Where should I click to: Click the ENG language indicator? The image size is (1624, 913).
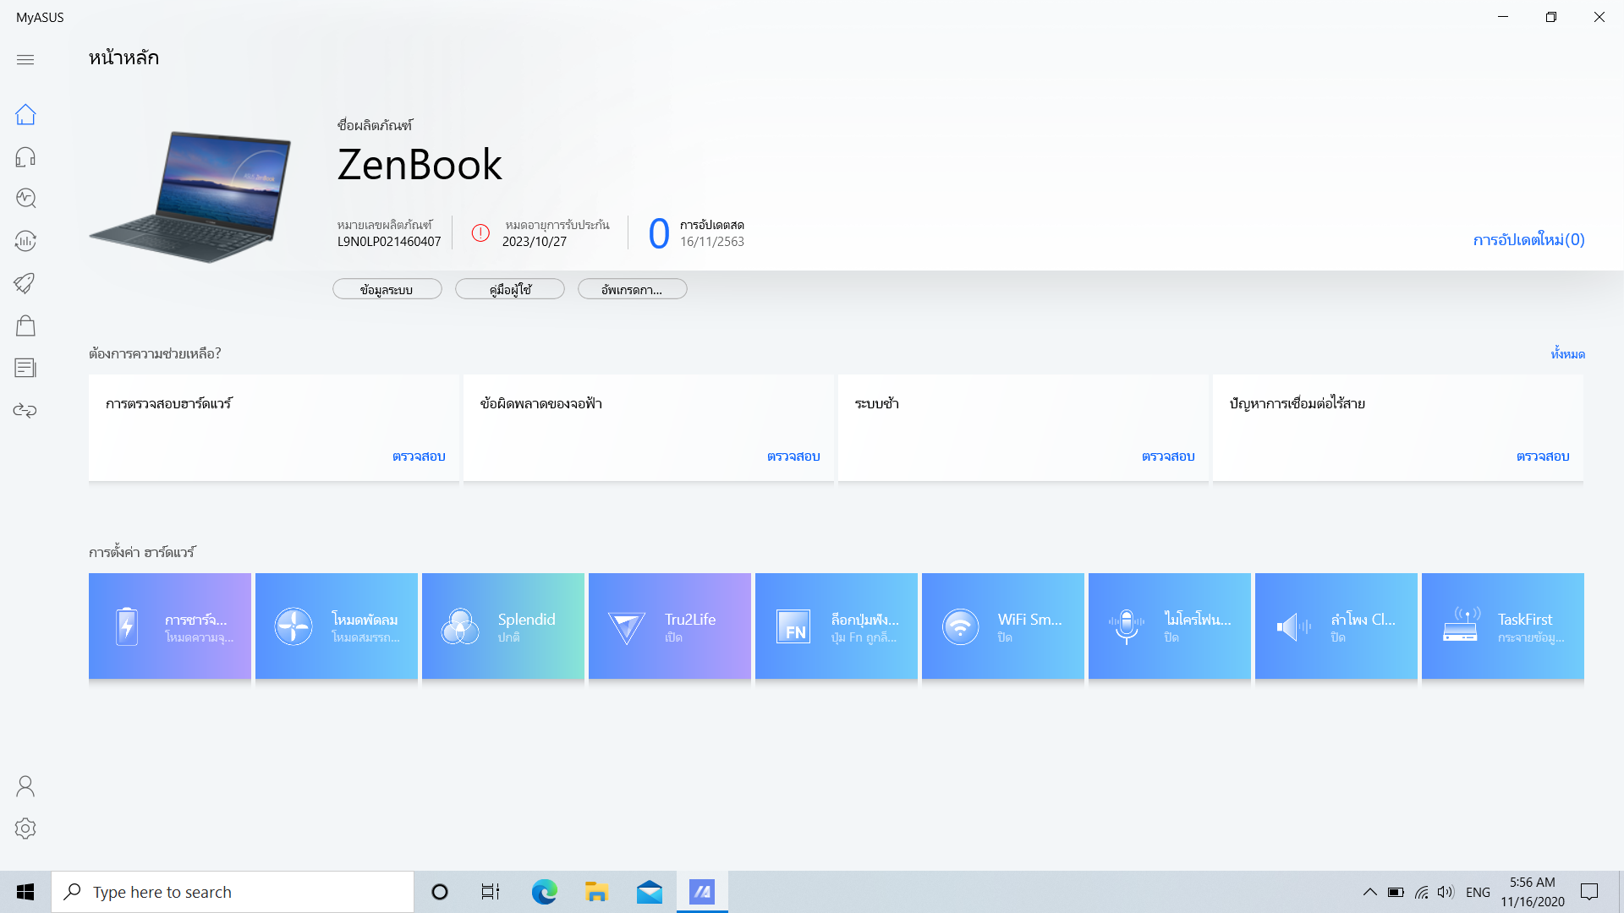[1478, 893]
